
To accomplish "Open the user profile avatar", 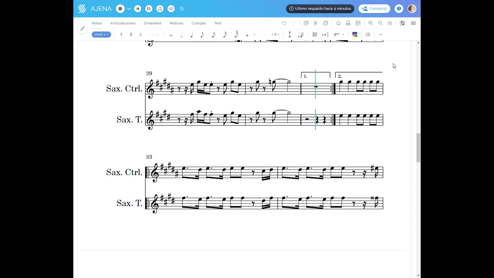I will (x=412, y=8).
